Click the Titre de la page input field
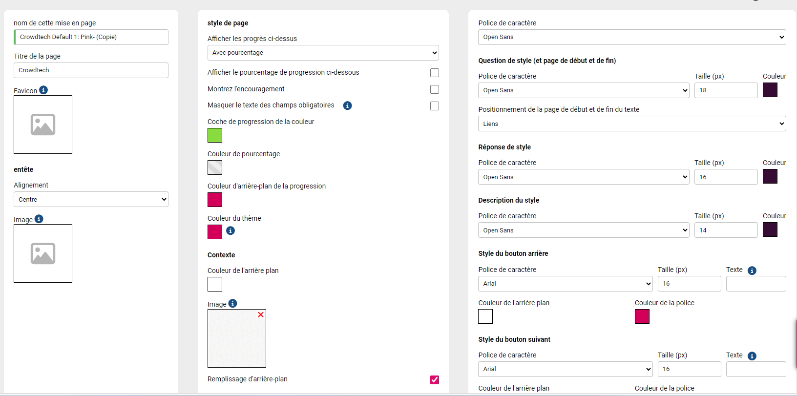Screen dimensions: 797x396 (91, 70)
